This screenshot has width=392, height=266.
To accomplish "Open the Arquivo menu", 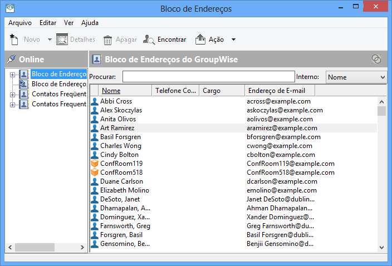I will (20, 23).
